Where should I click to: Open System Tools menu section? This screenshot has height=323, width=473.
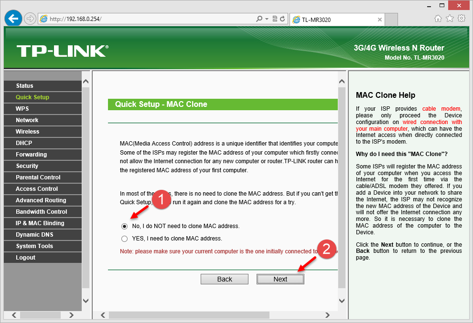click(43, 246)
